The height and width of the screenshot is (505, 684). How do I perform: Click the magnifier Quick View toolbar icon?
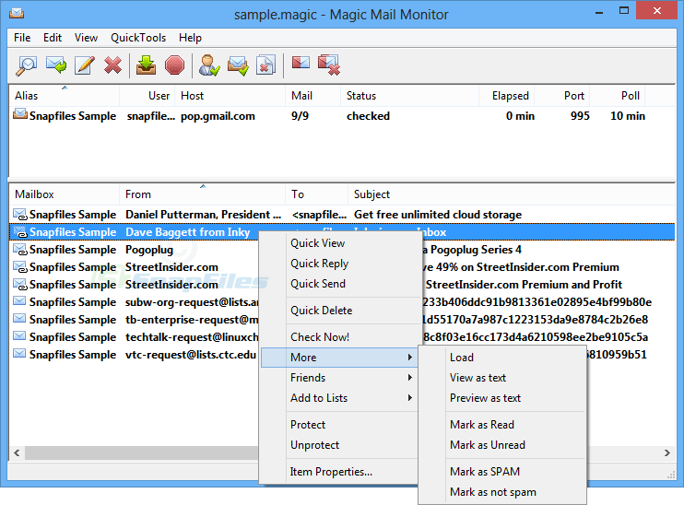click(x=27, y=65)
